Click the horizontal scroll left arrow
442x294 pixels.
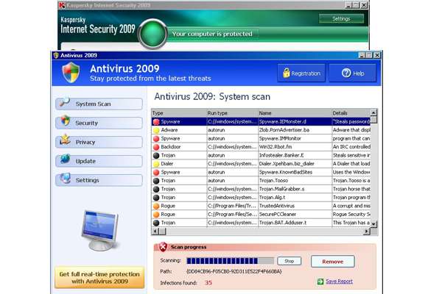pos(155,232)
